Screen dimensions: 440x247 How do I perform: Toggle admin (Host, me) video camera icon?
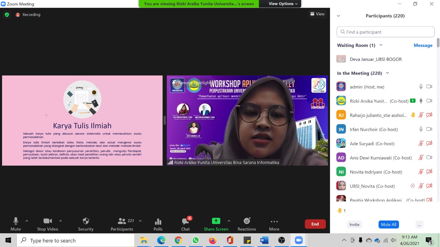point(429,87)
